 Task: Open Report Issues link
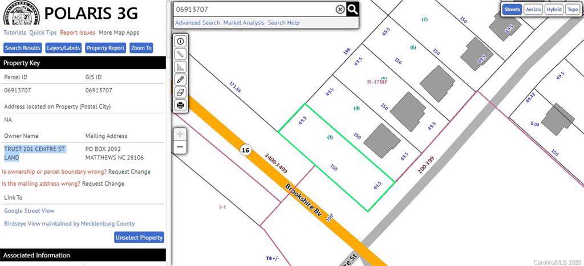coord(78,32)
